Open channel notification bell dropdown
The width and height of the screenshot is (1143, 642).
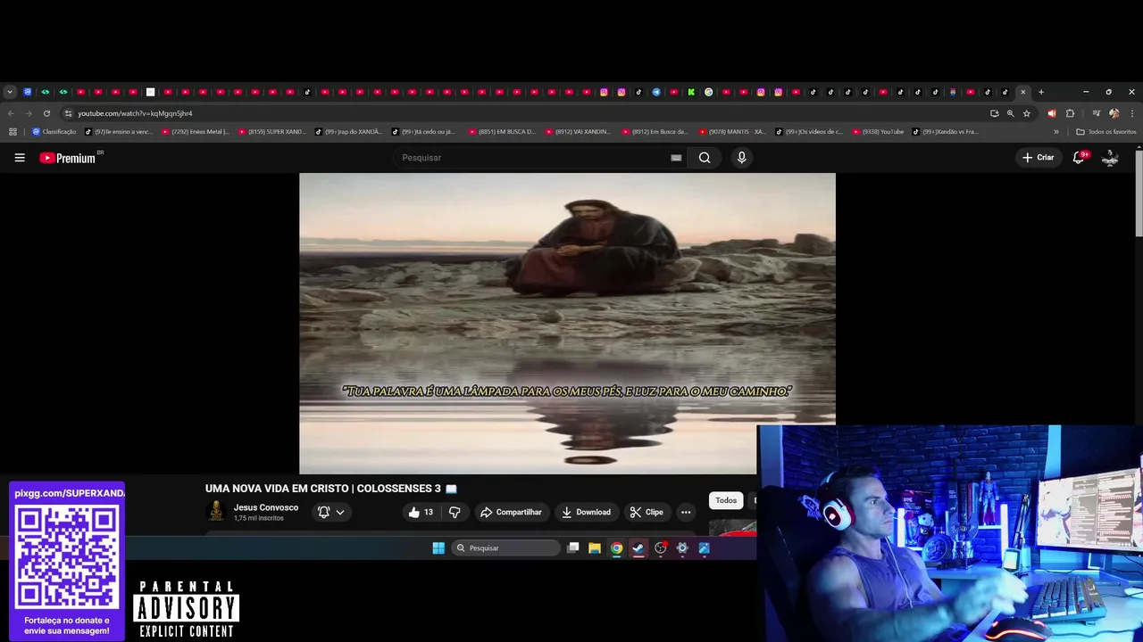331,512
